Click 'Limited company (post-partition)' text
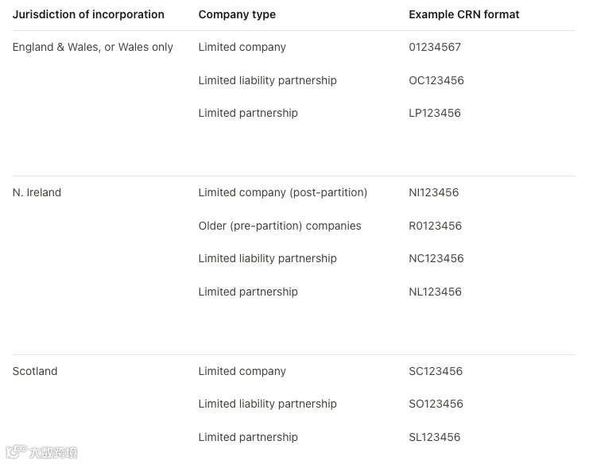This screenshot has width=589, height=464. click(x=283, y=192)
